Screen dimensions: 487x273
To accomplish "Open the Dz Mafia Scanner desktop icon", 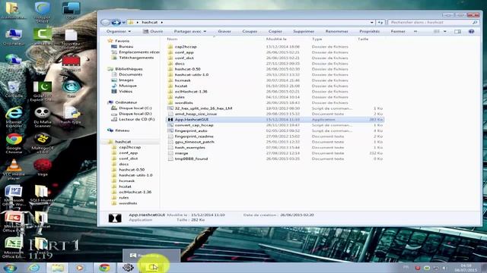I will pyautogui.click(x=43, y=117).
